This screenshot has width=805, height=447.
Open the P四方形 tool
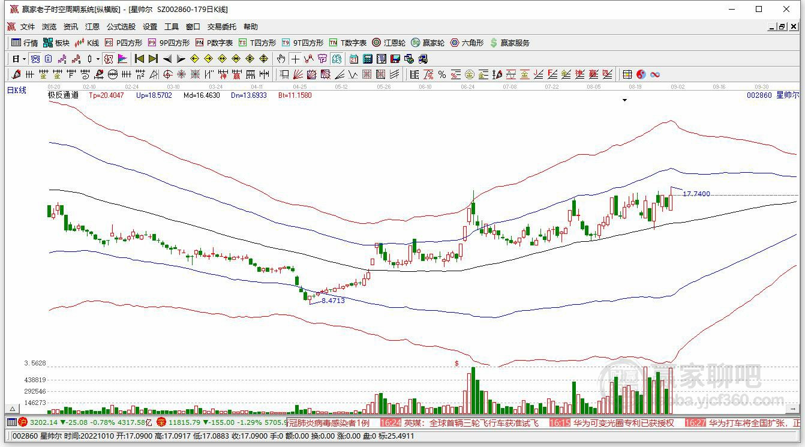(x=124, y=43)
